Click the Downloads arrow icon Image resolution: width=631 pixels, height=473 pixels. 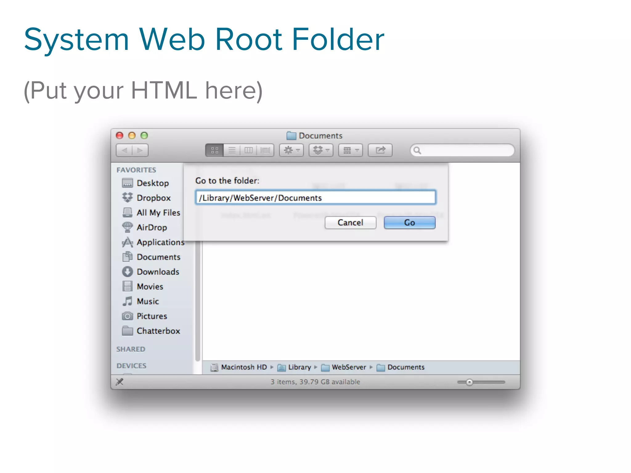pos(127,272)
